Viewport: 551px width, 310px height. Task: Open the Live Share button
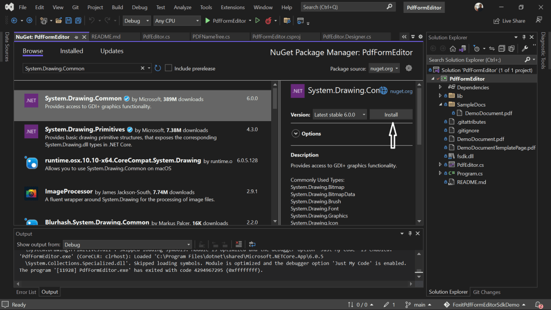tap(509, 21)
